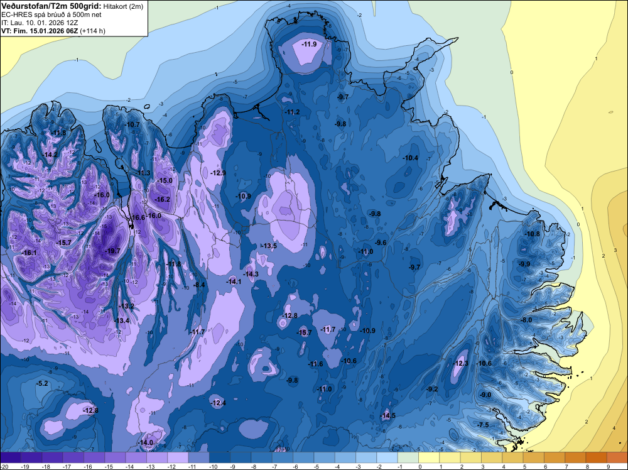
Task: Click the -14.2 temperature label
Action: (50, 155)
